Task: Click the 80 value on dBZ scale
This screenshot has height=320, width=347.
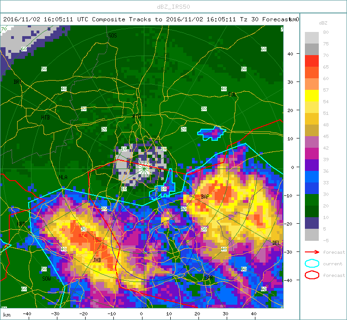Action: click(x=326, y=32)
